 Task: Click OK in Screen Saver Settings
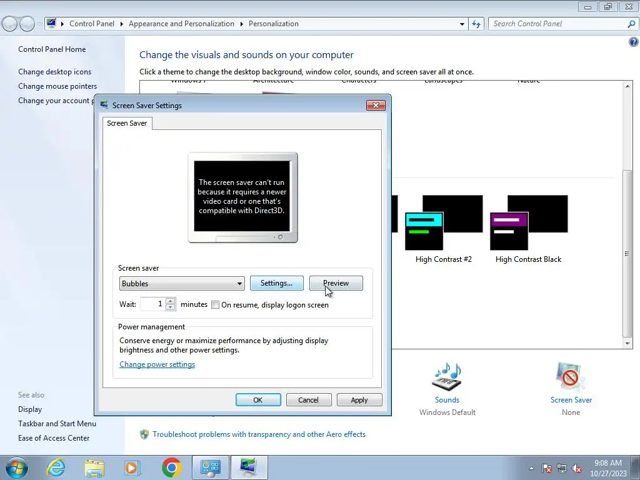(258, 400)
